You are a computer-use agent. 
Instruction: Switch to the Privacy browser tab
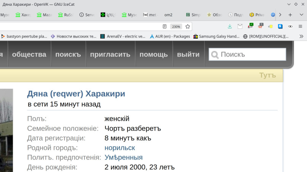(257, 15)
